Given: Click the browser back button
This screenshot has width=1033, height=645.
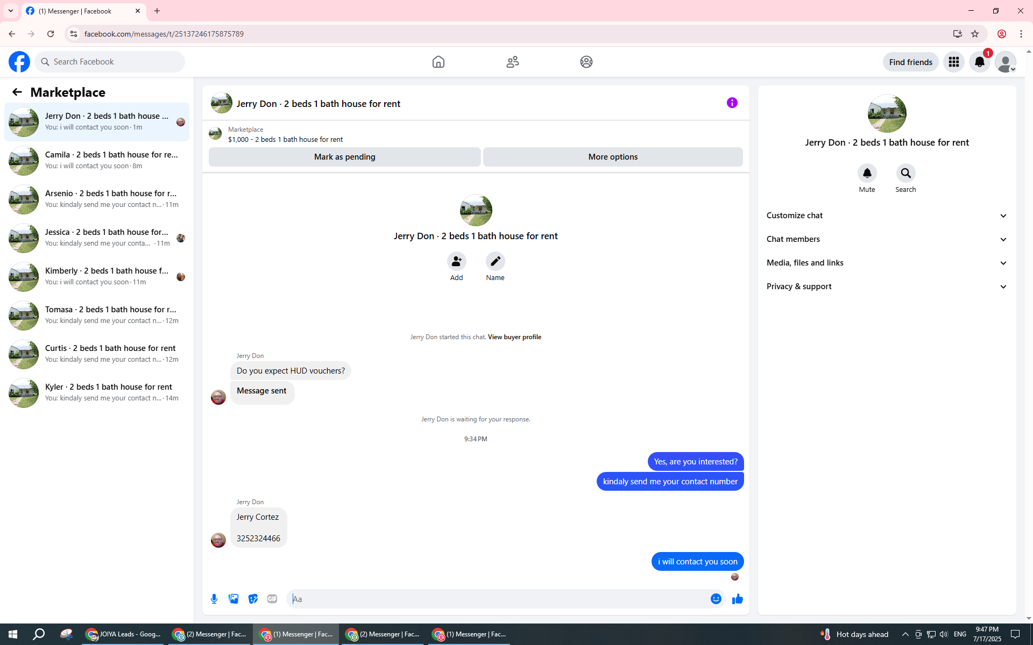Looking at the screenshot, I should (x=12, y=34).
